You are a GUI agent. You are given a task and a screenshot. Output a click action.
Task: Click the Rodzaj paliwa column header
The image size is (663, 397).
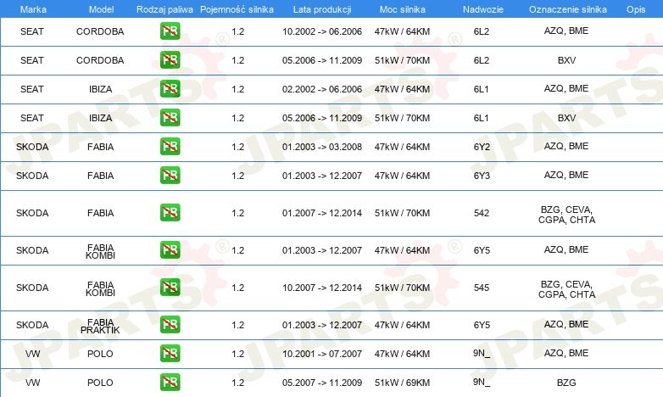[x=164, y=9]
